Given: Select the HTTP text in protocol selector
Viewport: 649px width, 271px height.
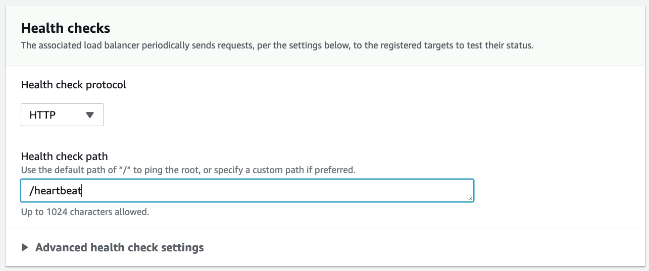Looking at the screenshot, I should 42,115.
